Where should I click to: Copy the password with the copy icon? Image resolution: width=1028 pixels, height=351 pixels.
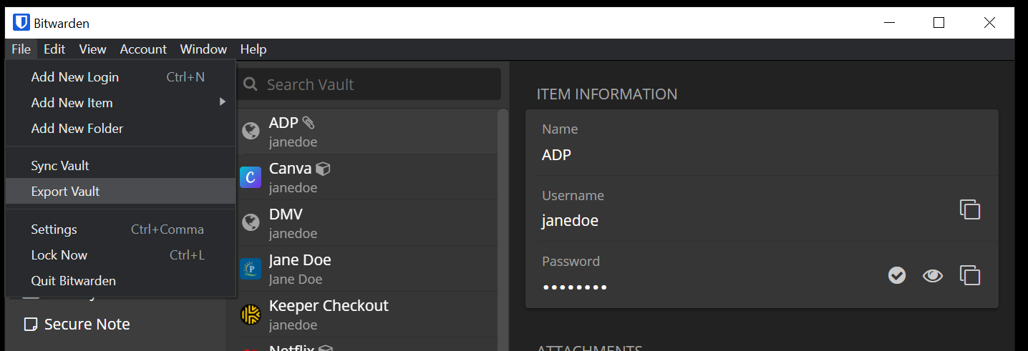(x=969, y=275)
